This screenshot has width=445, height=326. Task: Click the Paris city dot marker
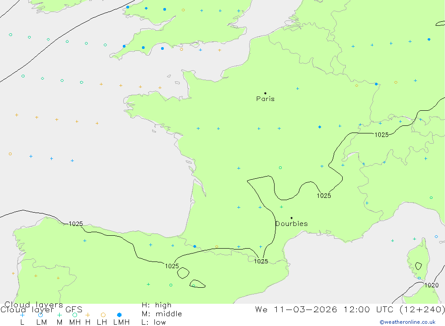pos(265,93)
